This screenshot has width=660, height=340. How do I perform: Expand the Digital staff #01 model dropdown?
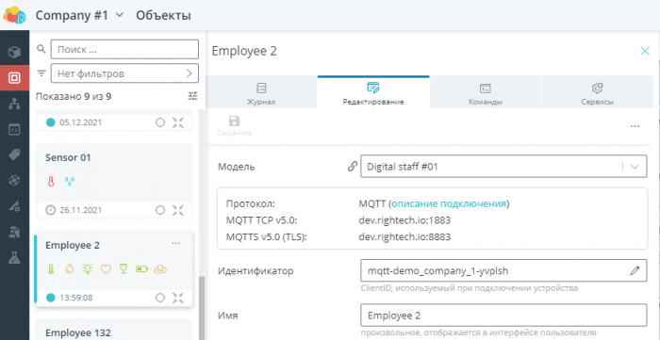pos(503,167)
